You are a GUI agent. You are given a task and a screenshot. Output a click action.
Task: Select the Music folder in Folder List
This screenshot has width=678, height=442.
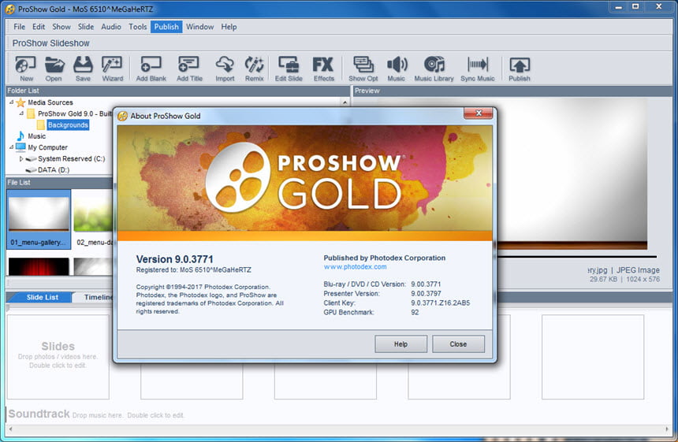point(31,136)
